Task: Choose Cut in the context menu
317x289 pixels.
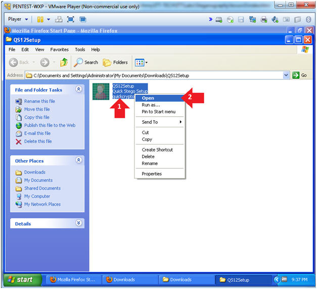Action: tap(160, 132)
